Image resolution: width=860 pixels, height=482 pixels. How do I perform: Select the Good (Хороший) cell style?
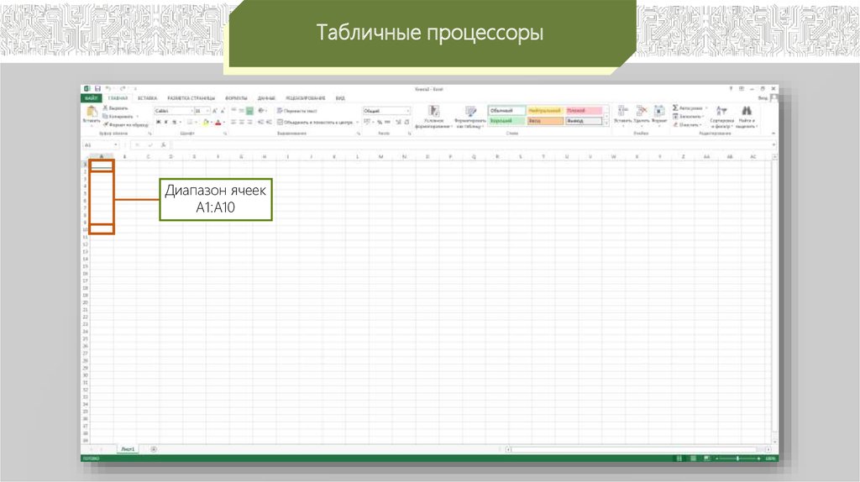506,121
